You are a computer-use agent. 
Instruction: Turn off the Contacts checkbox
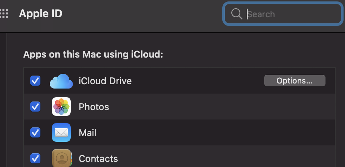coord(35,158)
